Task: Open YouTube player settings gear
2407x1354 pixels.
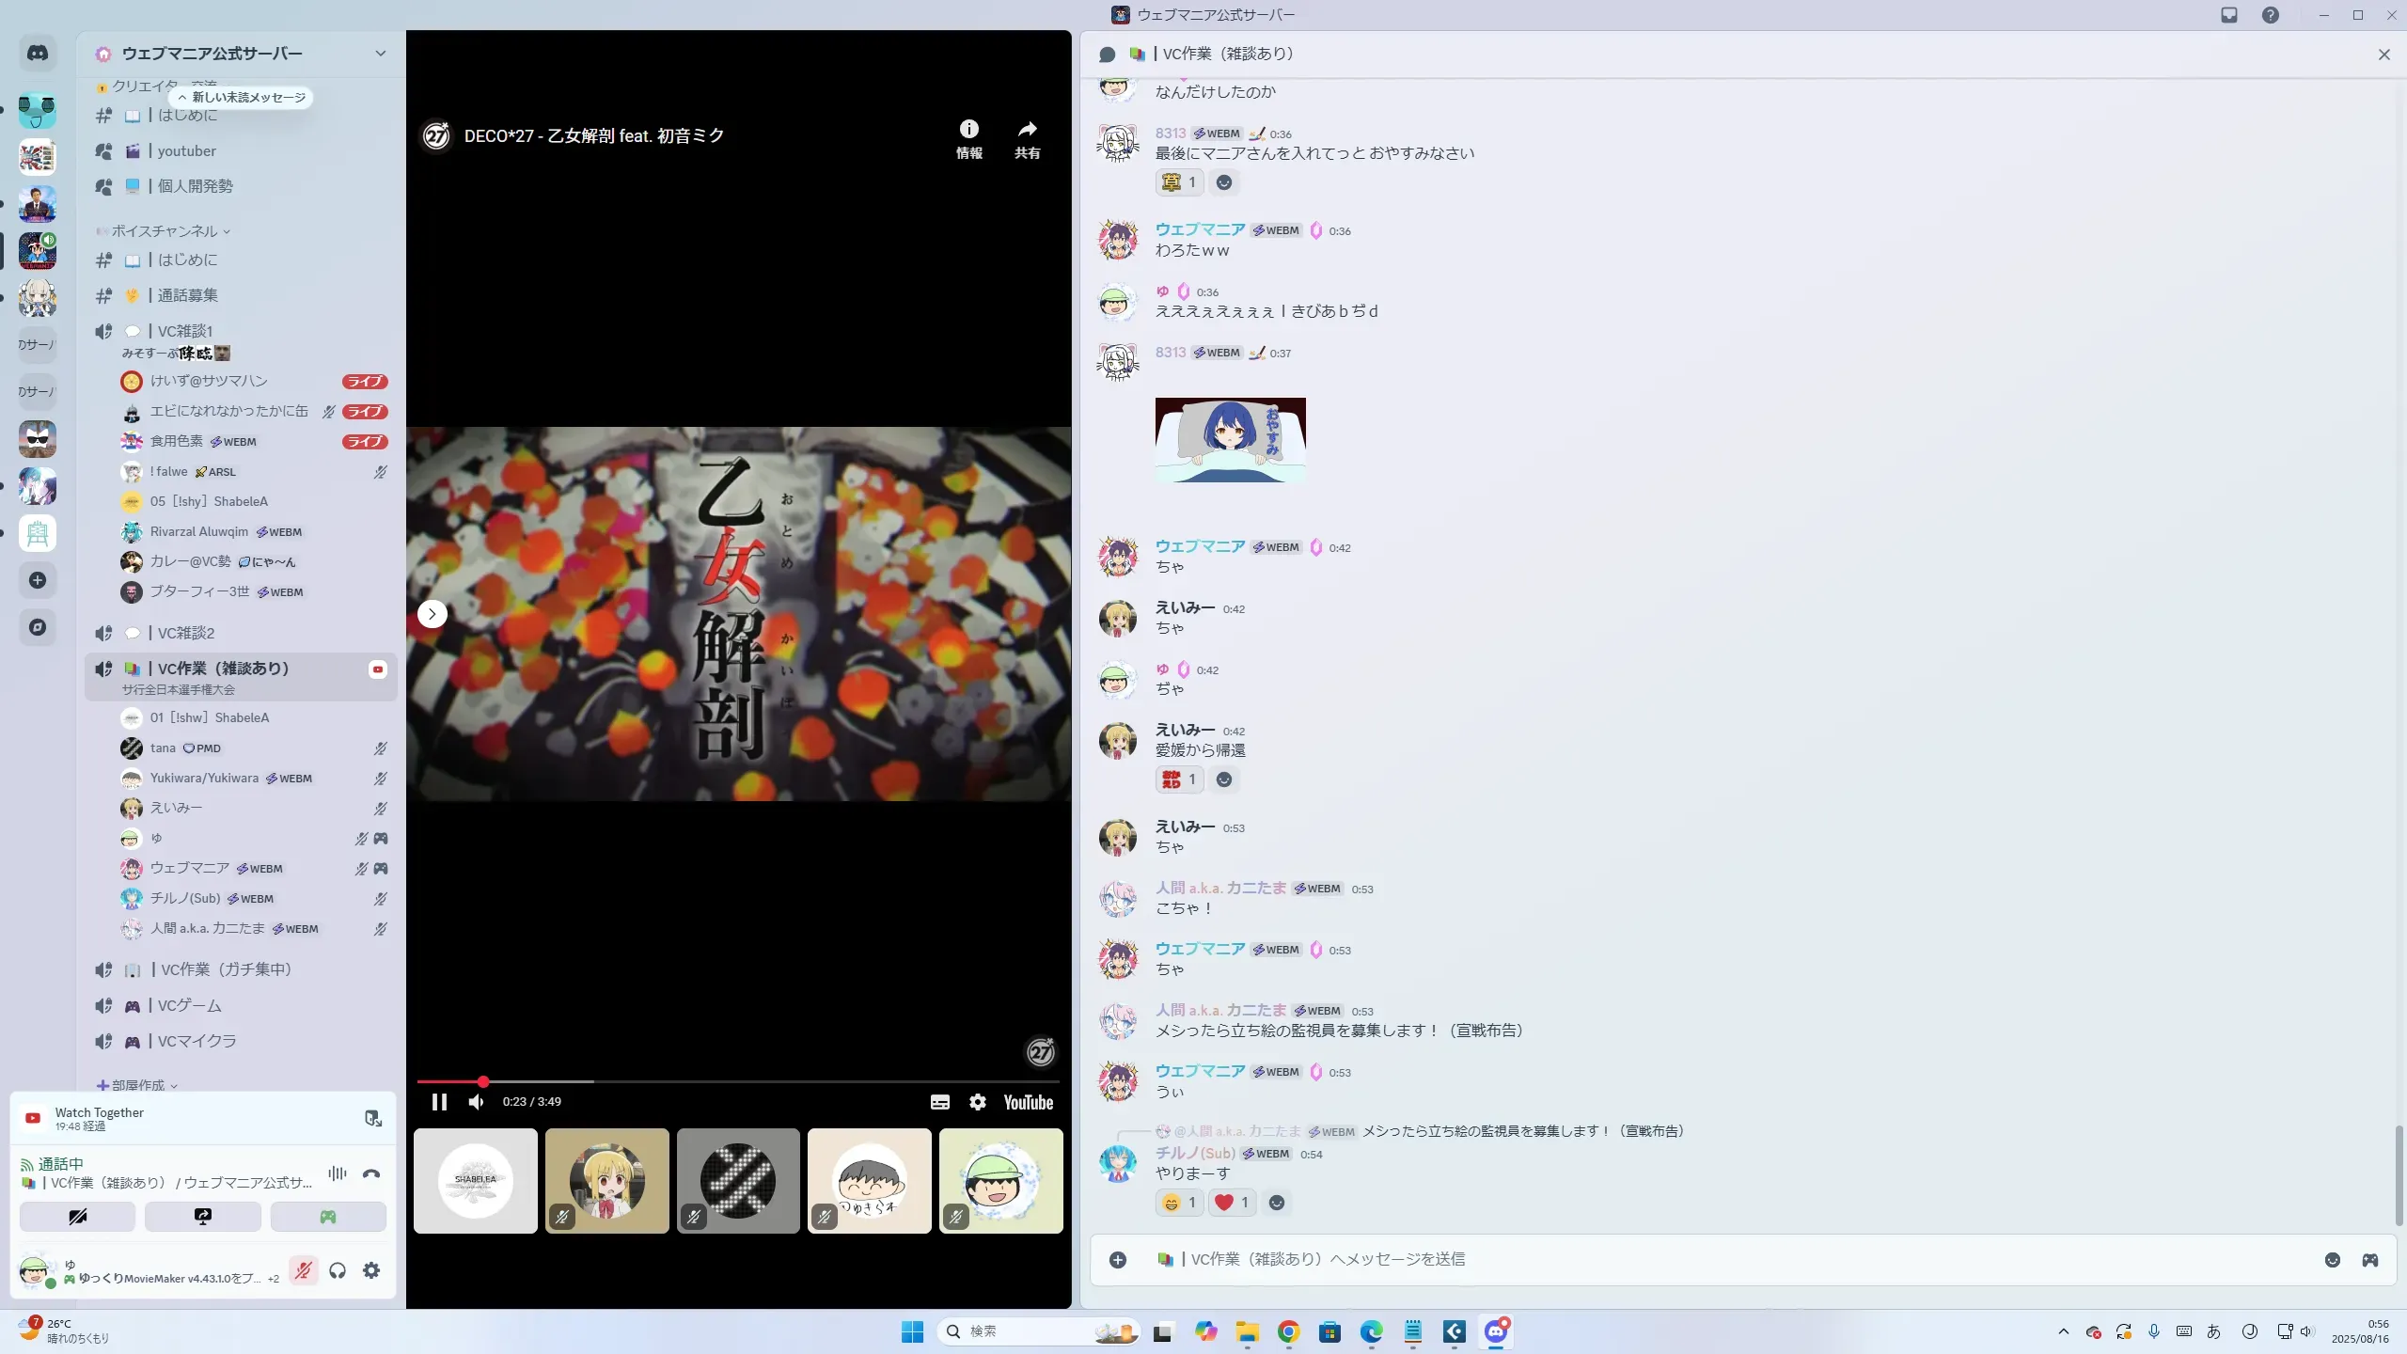Action: point(978,1102)
